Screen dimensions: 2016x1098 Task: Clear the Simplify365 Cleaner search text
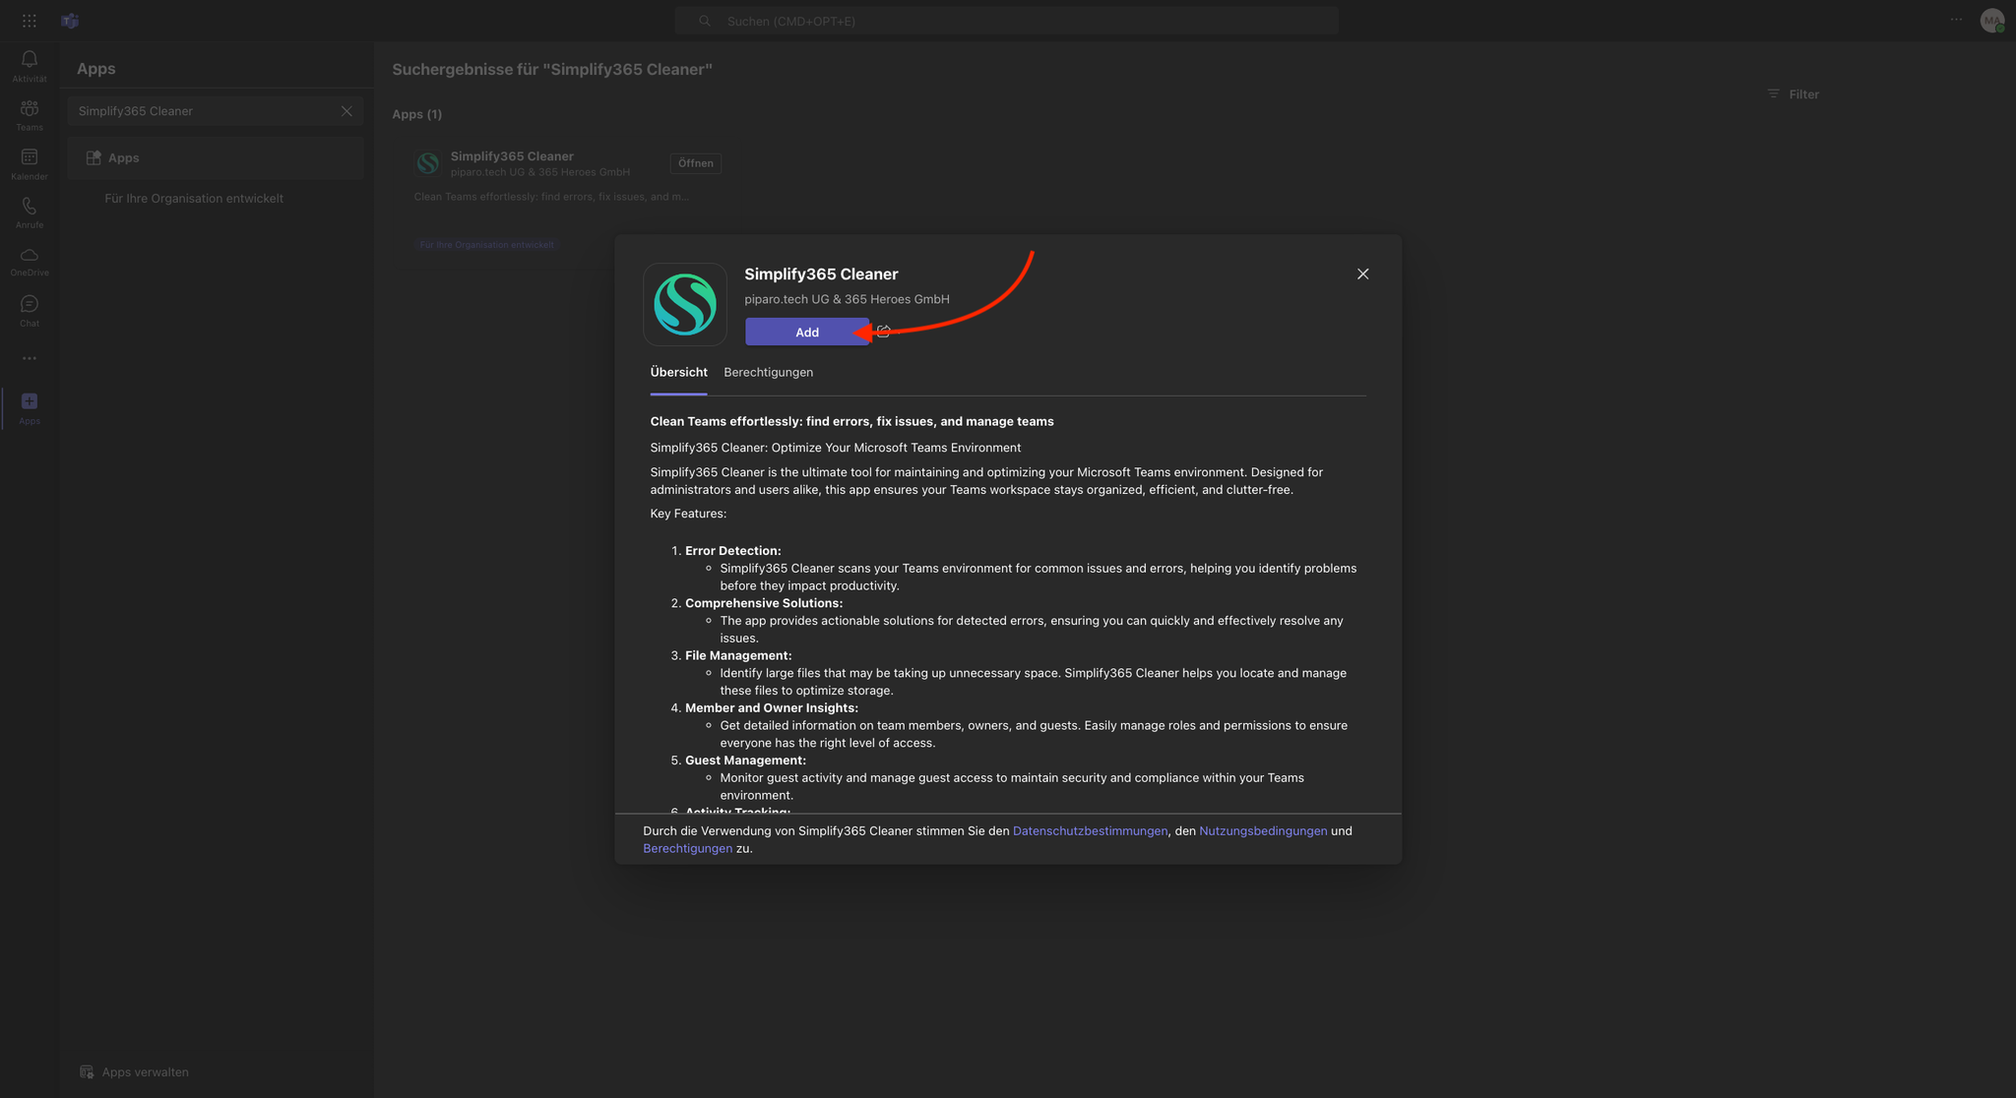tap(346, 111)
